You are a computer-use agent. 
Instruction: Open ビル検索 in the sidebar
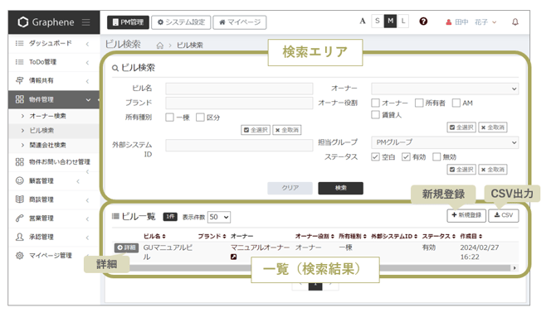pyautogui.click(x=41, y=131)
